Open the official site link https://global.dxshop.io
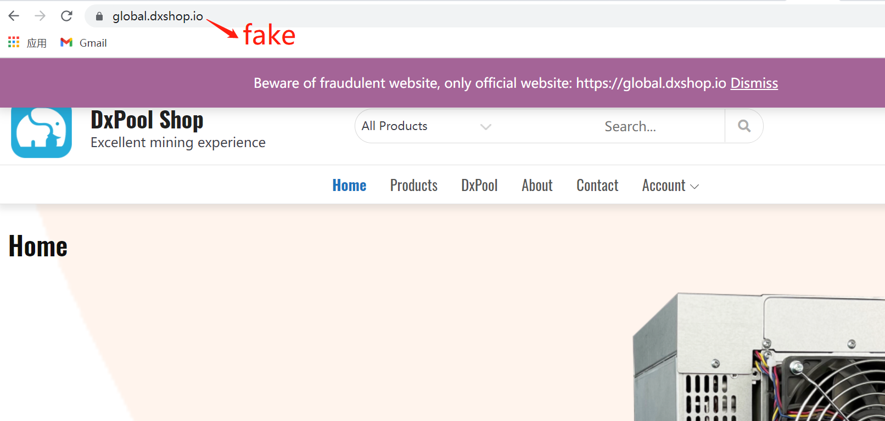Screen dimensions: 885x421 pos(650,83)
